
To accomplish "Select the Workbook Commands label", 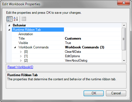I will [x=33, y=47].
